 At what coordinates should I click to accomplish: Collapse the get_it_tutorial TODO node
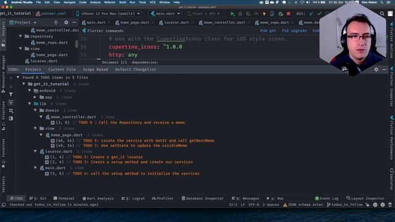(23, 84)
